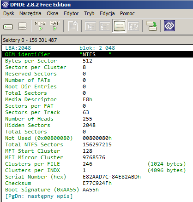
Task: Start the FAT search tool
Action: click(54, 26)
